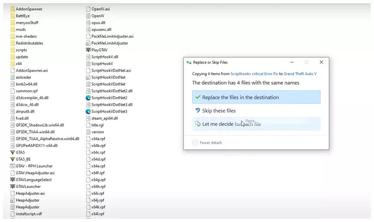Screen dimensions: 374x222
Task: Select the AddonSpawner folder icon
Action: [x=13, y=9]
